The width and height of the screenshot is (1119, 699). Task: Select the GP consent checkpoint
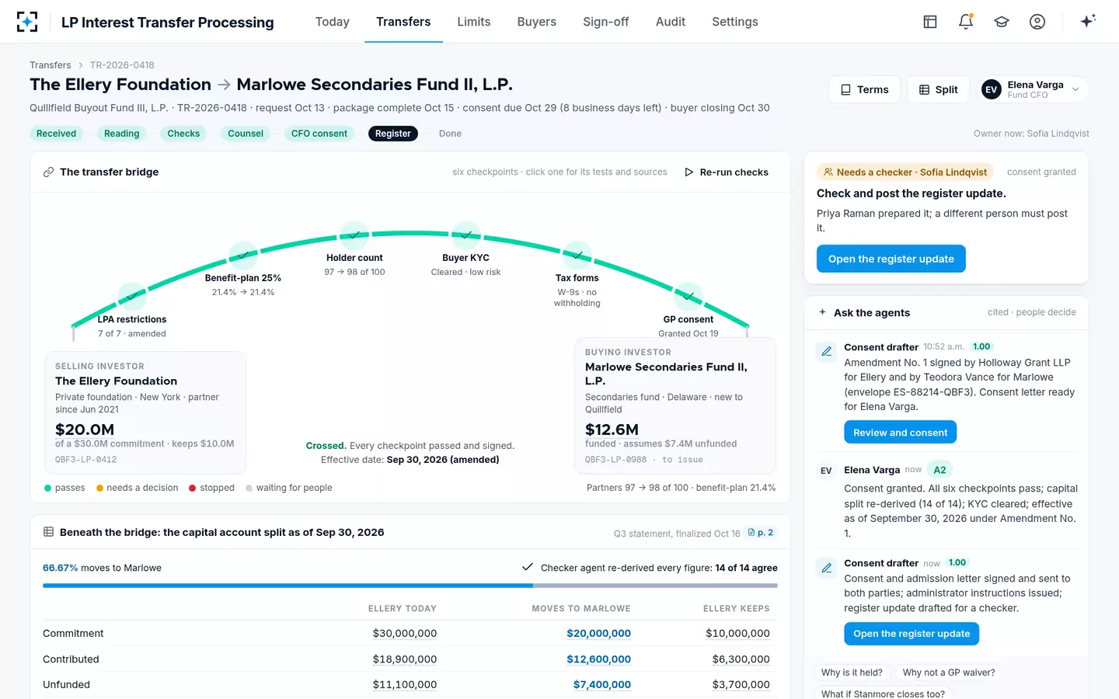(688, 297)
